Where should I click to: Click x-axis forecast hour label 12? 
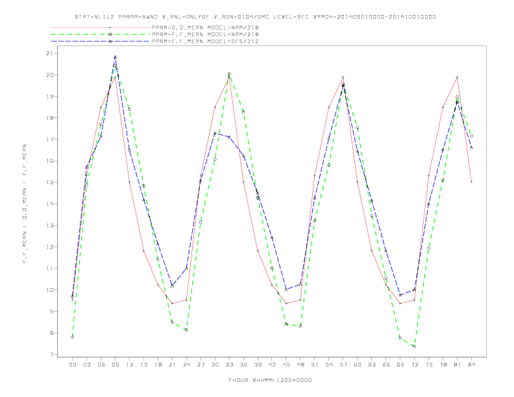(x=130, y=365)
